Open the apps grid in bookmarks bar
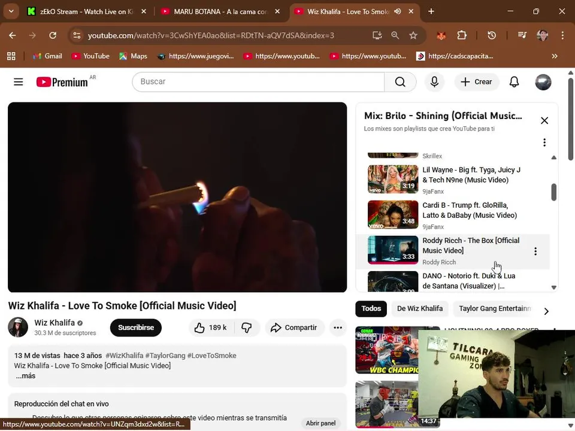 click(11, 56)
